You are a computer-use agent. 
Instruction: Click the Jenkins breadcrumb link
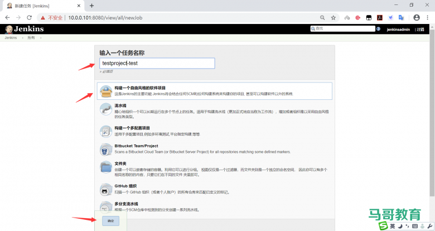coord(11,38)
